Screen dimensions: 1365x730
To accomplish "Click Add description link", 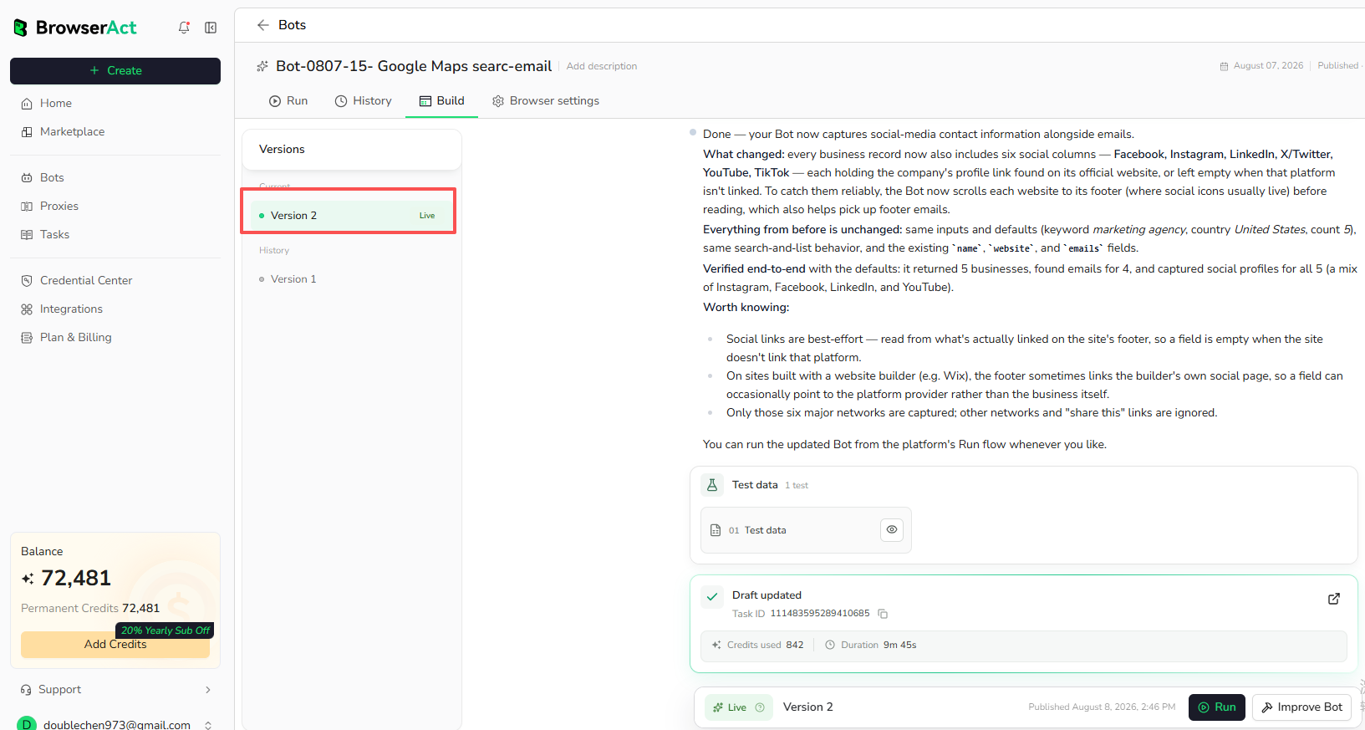I will (602, 66).
